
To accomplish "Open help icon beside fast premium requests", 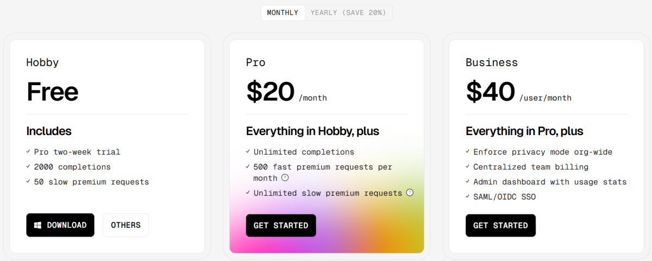I will [x=285, y=178].
